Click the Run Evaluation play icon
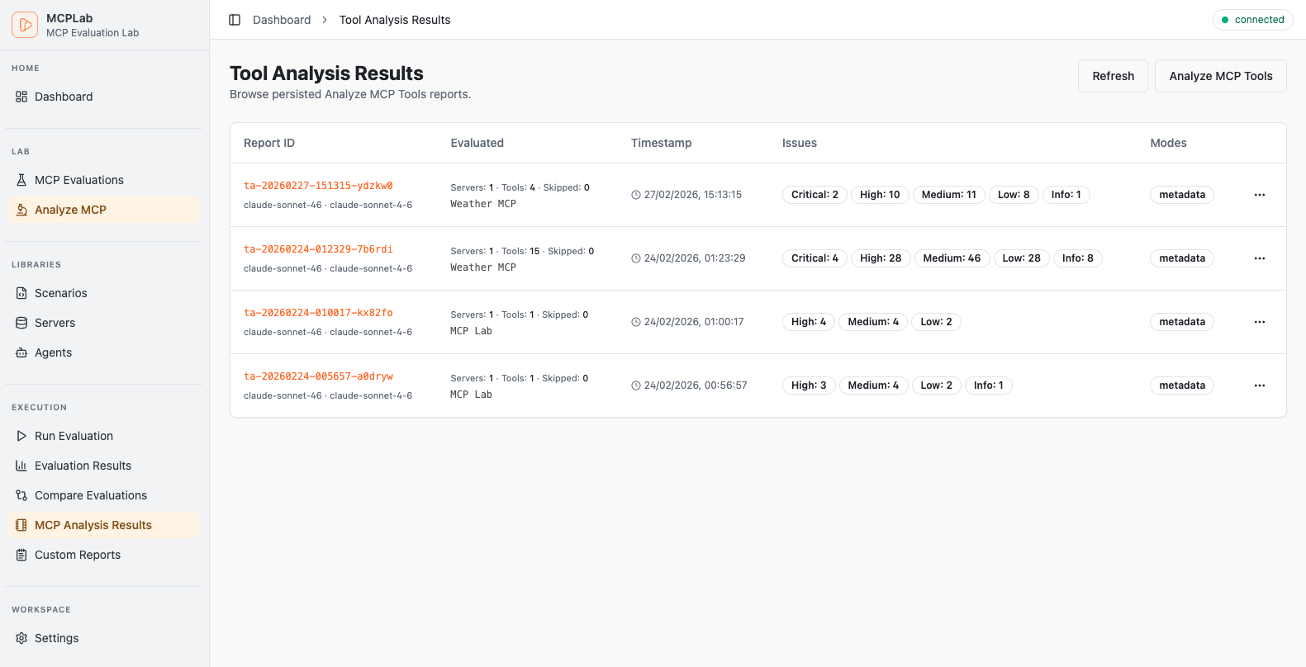The height and width of the screenshot is (667, 1306). click(x=21, y=436)
